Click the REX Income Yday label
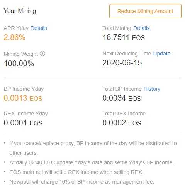The width and height of the screenshot is (185, 189). point(26,114)
